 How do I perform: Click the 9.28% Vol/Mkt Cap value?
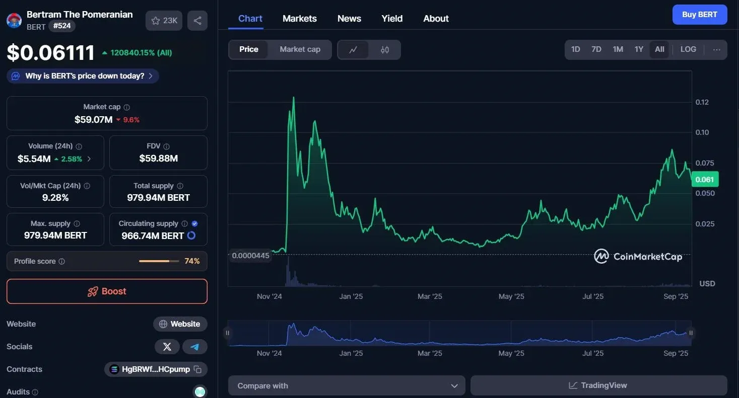[55, 198]
